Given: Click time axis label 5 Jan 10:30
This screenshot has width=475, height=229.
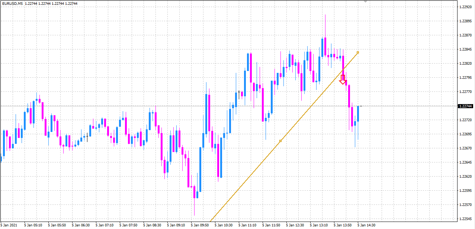Looking at the screenshot, I should point(224,225).
